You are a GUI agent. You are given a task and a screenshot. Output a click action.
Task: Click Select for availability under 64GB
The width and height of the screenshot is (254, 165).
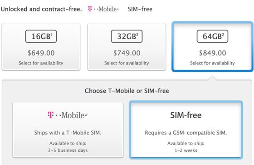pyautogui.click(x=212, y=63)
